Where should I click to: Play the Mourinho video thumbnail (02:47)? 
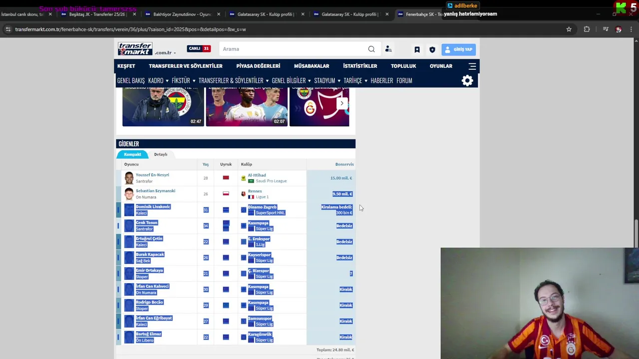pyautogui.click(x=163, y=107)
